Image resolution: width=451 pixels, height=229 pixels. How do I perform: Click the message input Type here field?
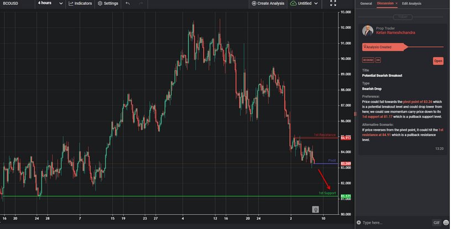(x=396, y=222)
